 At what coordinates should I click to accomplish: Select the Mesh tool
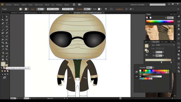(x=3, y=46)
